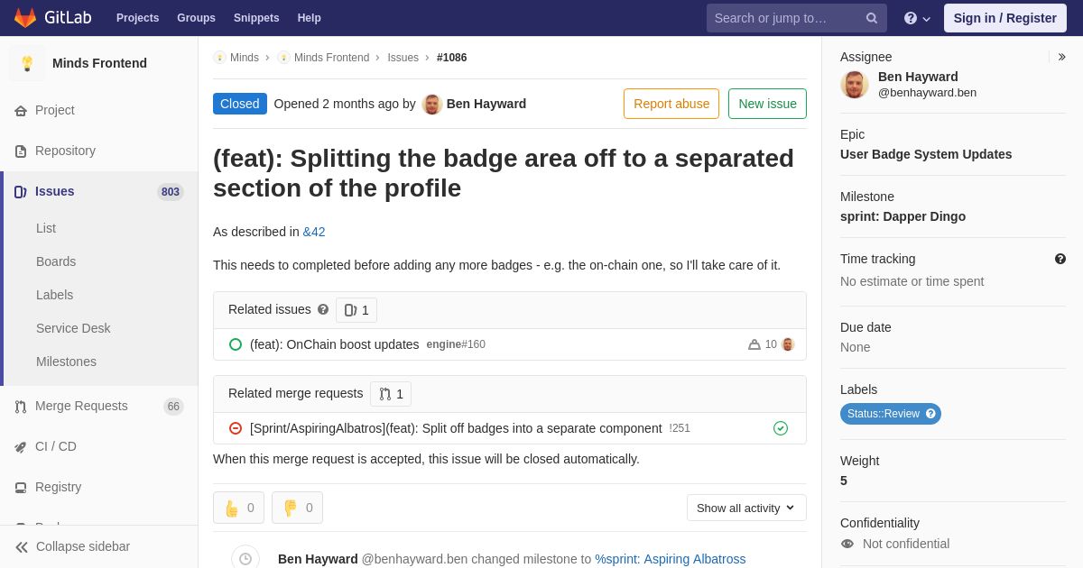Image resolution: width=1083 pixels, height=568 pixels.
Task: Click the Status::Review label badge
Action: click(891, 414)
